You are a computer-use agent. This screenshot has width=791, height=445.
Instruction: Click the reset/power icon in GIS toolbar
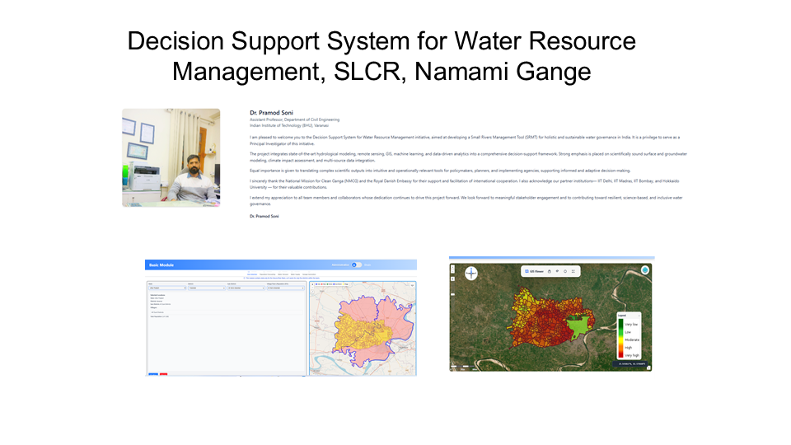565,271
